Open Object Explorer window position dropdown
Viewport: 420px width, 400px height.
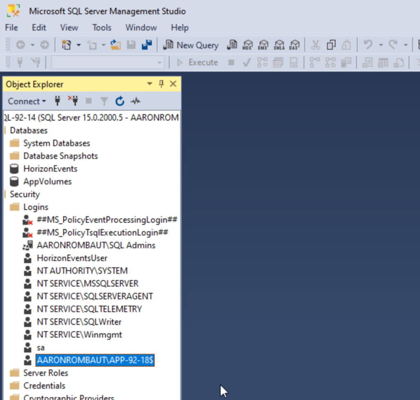tap(150, 84)
